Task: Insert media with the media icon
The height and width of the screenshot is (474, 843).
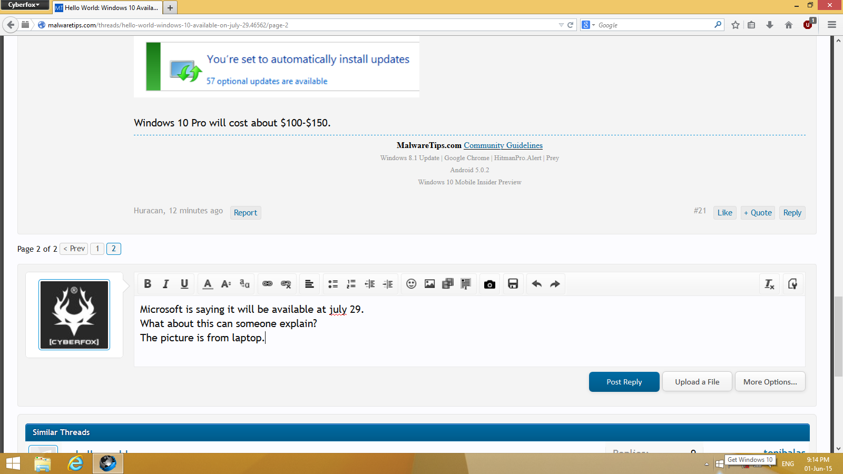Action: (448, 284)
